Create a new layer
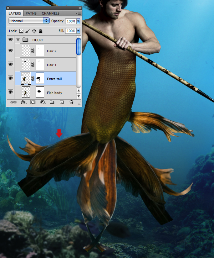This screenshot has height=258, width=214. click(62, 102)
